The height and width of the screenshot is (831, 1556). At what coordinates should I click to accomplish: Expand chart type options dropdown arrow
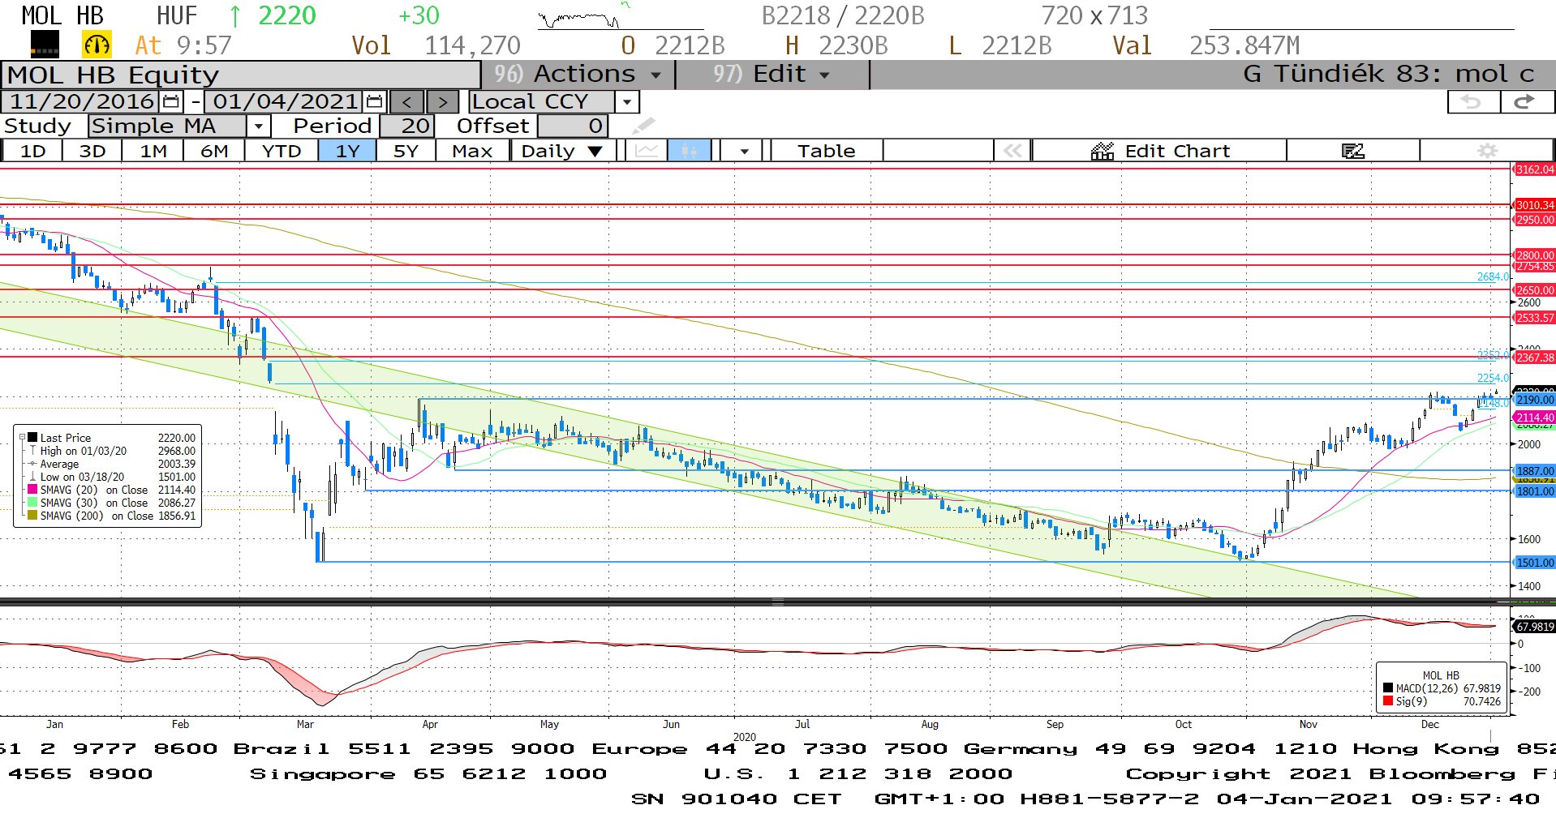(743, 151)
